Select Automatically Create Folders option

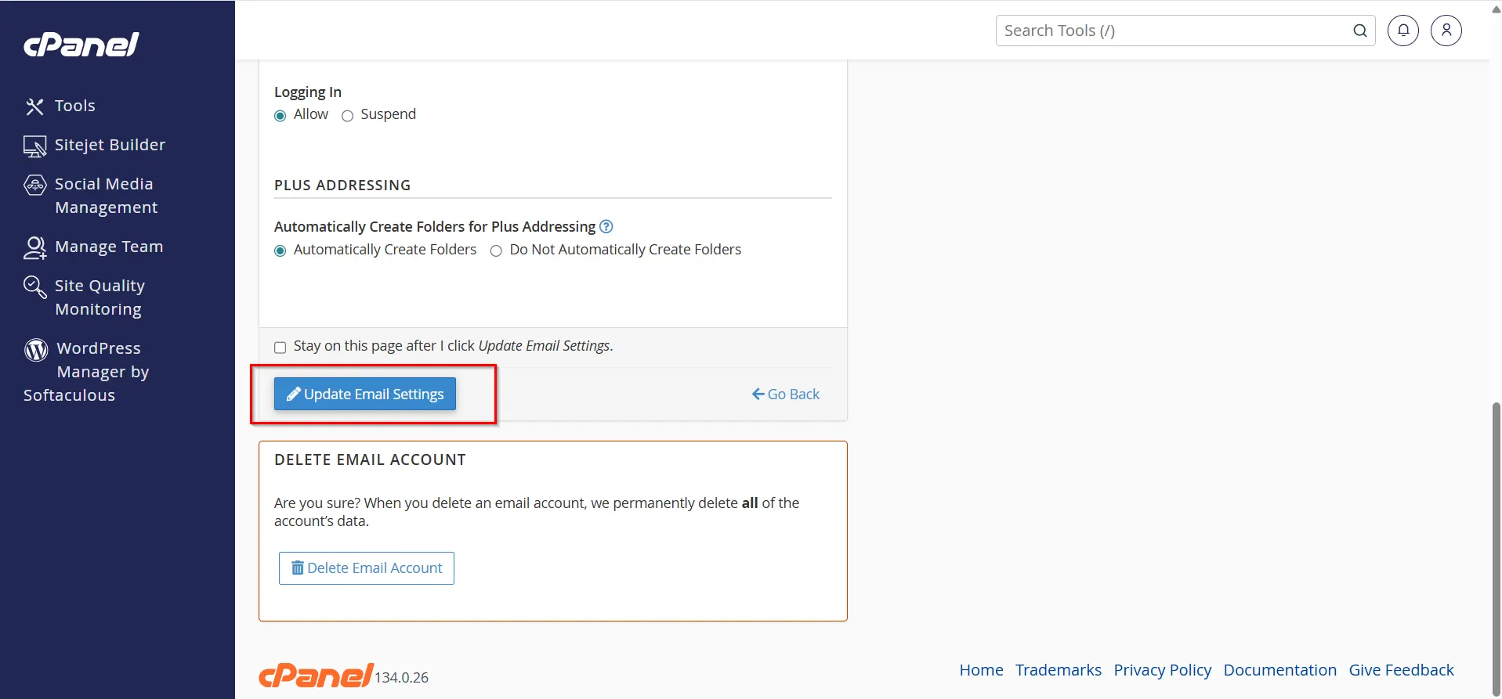[280, 251]
